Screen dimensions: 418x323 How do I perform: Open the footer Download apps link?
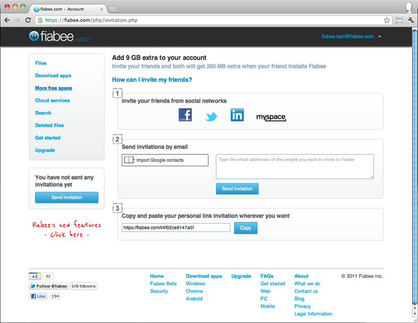204,276
